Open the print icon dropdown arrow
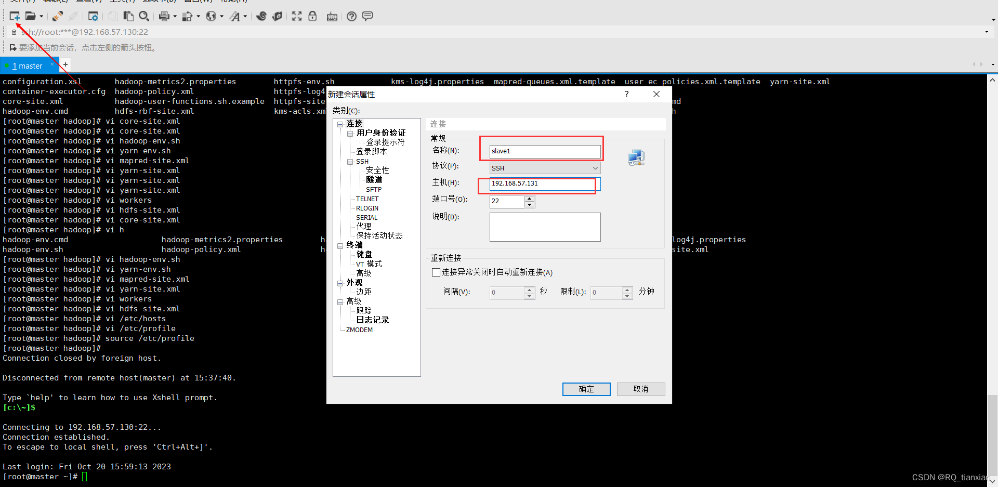Screen dimensions: 998x487 pos(175,17)
